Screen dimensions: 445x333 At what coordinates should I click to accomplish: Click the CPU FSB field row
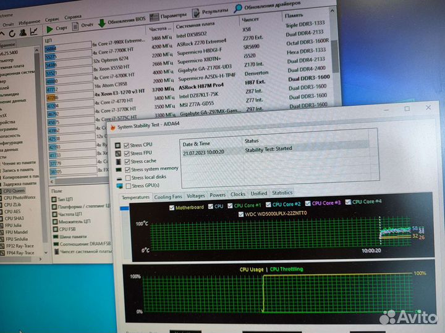click(x=64, y=229)
